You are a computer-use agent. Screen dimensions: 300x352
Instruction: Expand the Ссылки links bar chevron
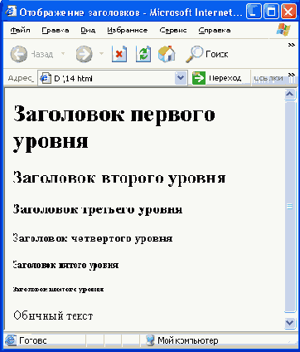(x=292, y=75)
